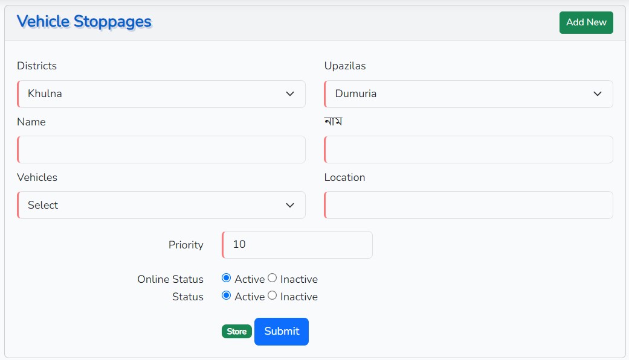This screenshot has height=360, width=629.
Task: Click the Bengali নাম input field
Action: point(468,150)
